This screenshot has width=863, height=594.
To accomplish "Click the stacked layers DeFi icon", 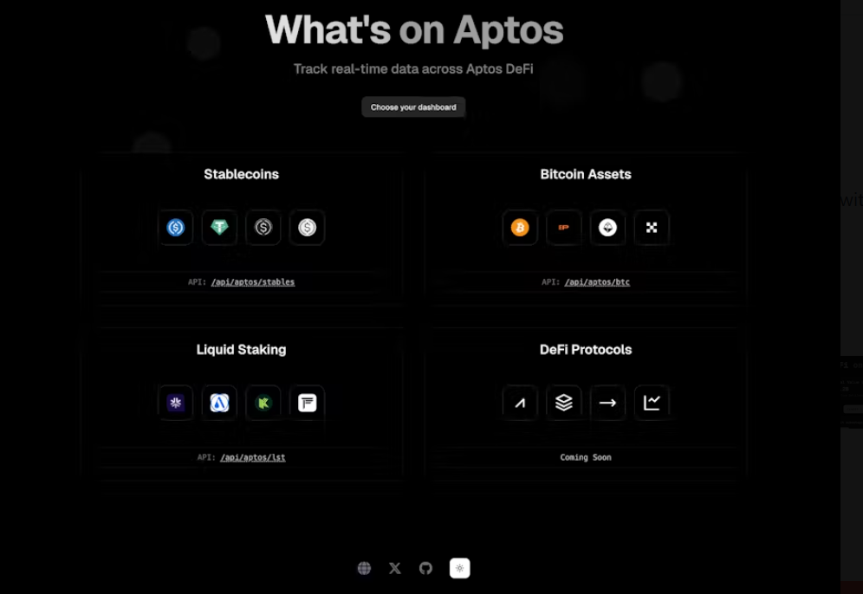I will point(563,403).
